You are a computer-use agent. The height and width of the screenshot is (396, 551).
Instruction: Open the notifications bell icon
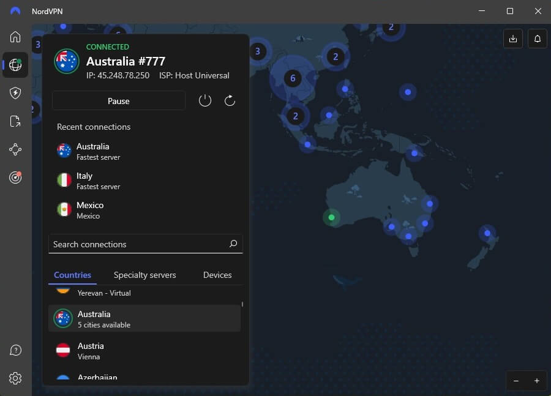point(538,39)
